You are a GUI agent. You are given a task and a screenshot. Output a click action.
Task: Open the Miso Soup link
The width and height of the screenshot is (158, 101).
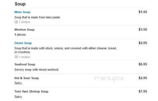pyautogui.click(x=22, y=12)
